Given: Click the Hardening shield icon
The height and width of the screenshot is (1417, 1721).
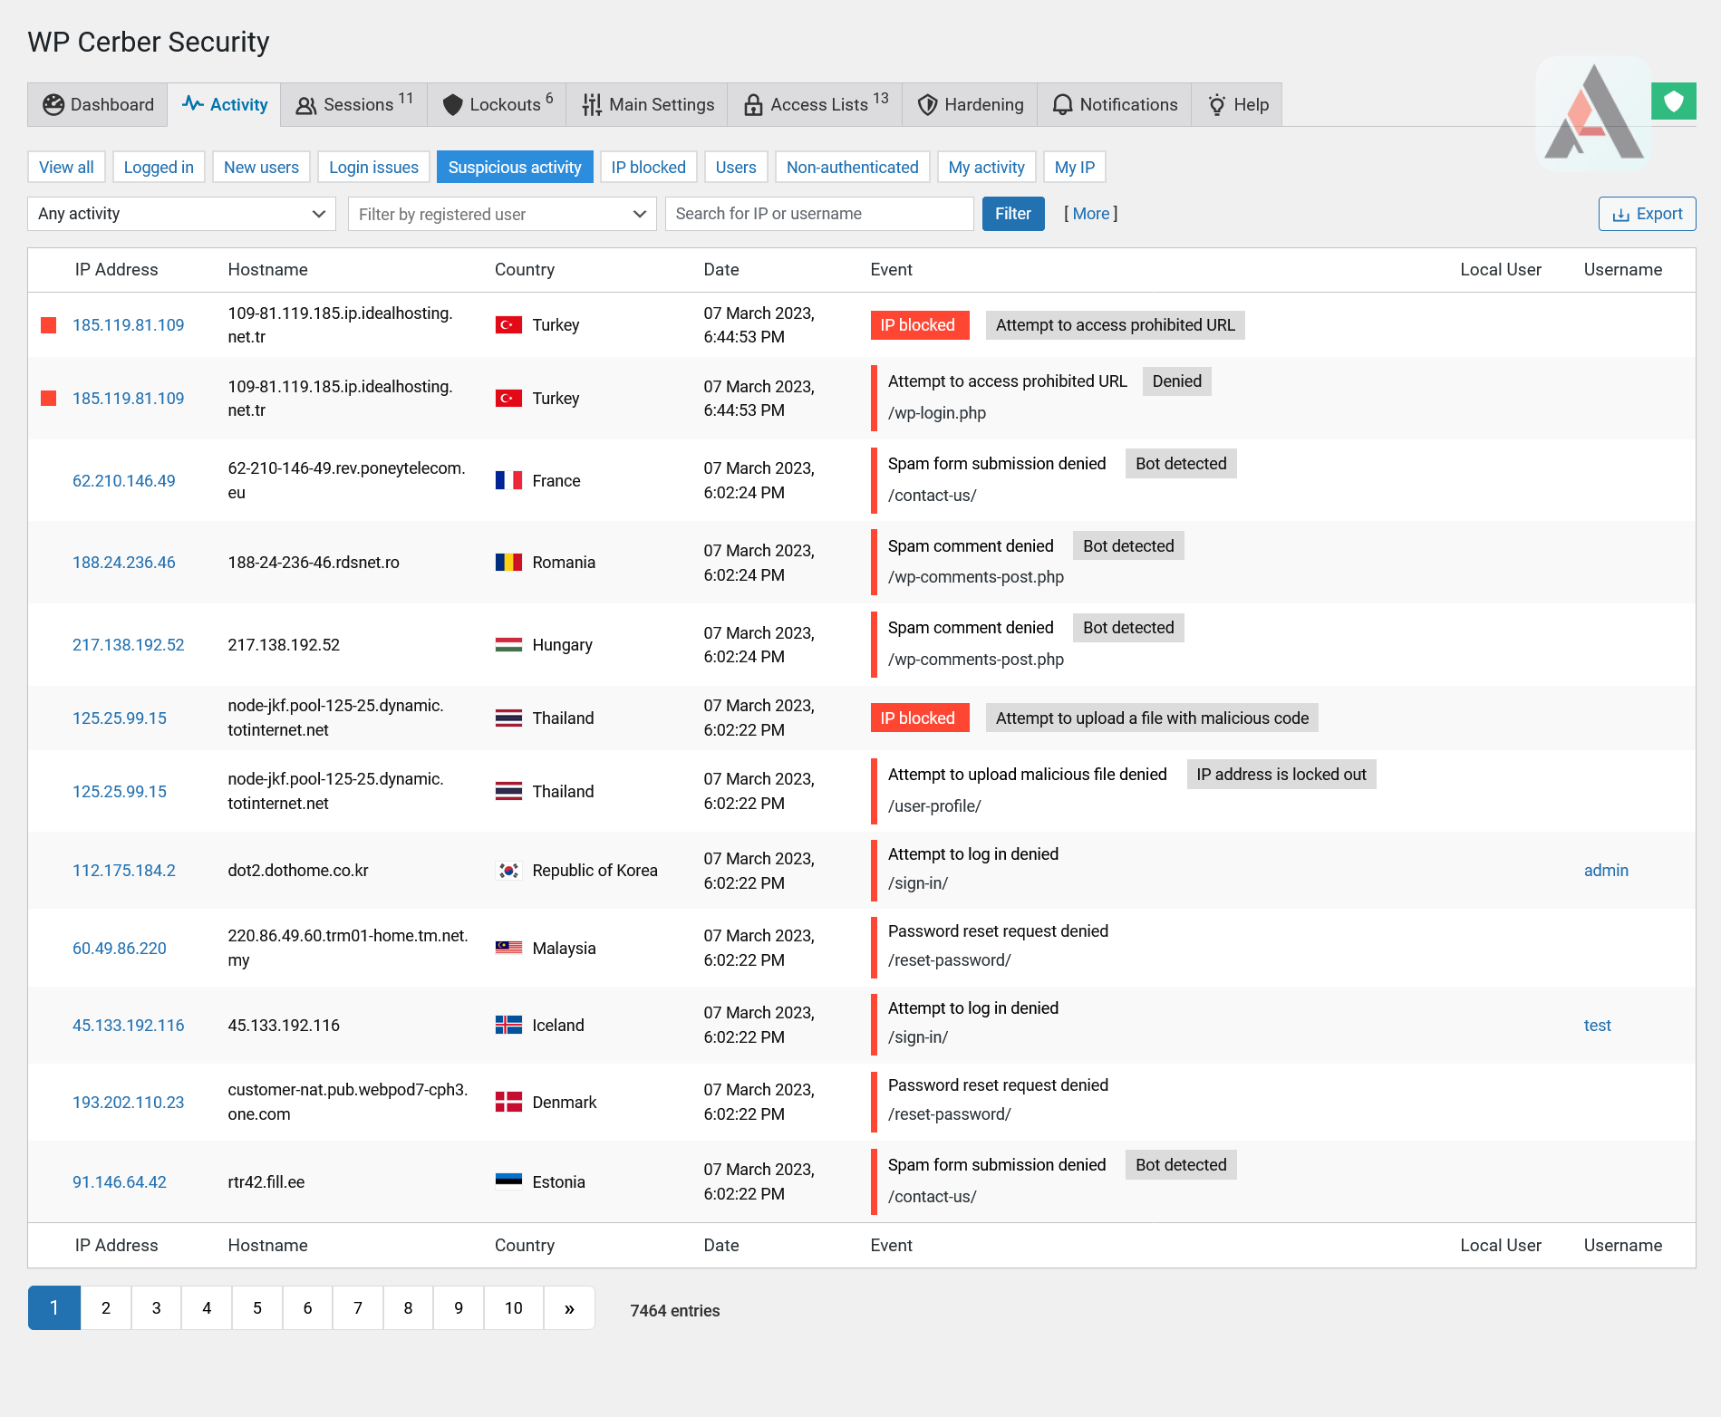Looking at the screenshot, I should (927, 105).
